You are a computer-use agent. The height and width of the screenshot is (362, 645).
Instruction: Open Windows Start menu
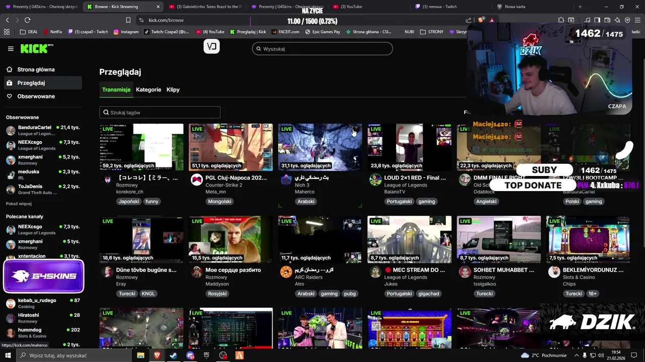[8, 355]
